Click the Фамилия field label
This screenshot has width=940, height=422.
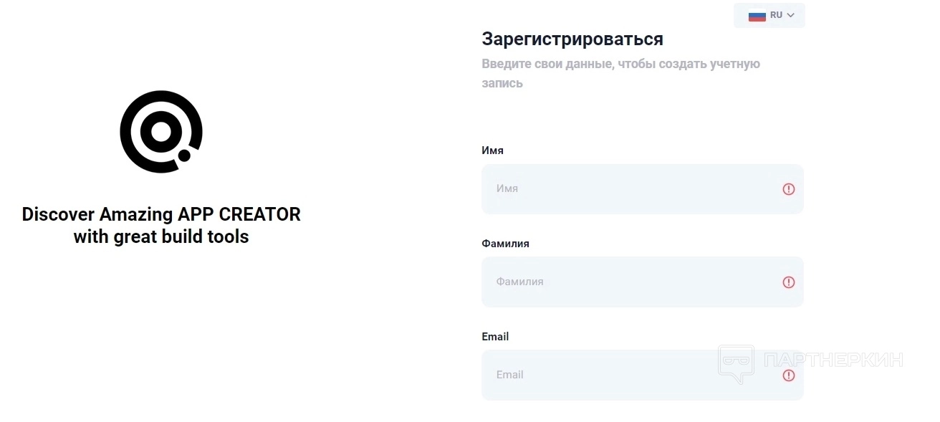coord(505,244)
